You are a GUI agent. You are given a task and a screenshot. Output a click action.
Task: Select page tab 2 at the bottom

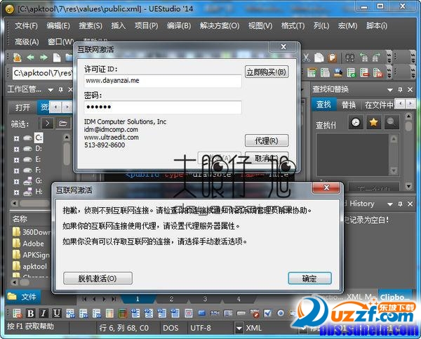171,299
